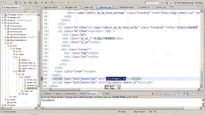Open the Search view tab
205x115 pixels.
pos(81,94)
